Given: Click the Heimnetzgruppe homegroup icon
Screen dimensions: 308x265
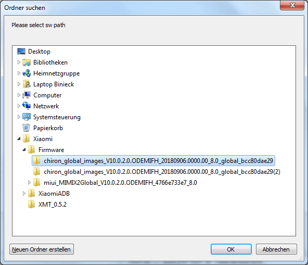Looking at the screenshot, I should (27, 73).
